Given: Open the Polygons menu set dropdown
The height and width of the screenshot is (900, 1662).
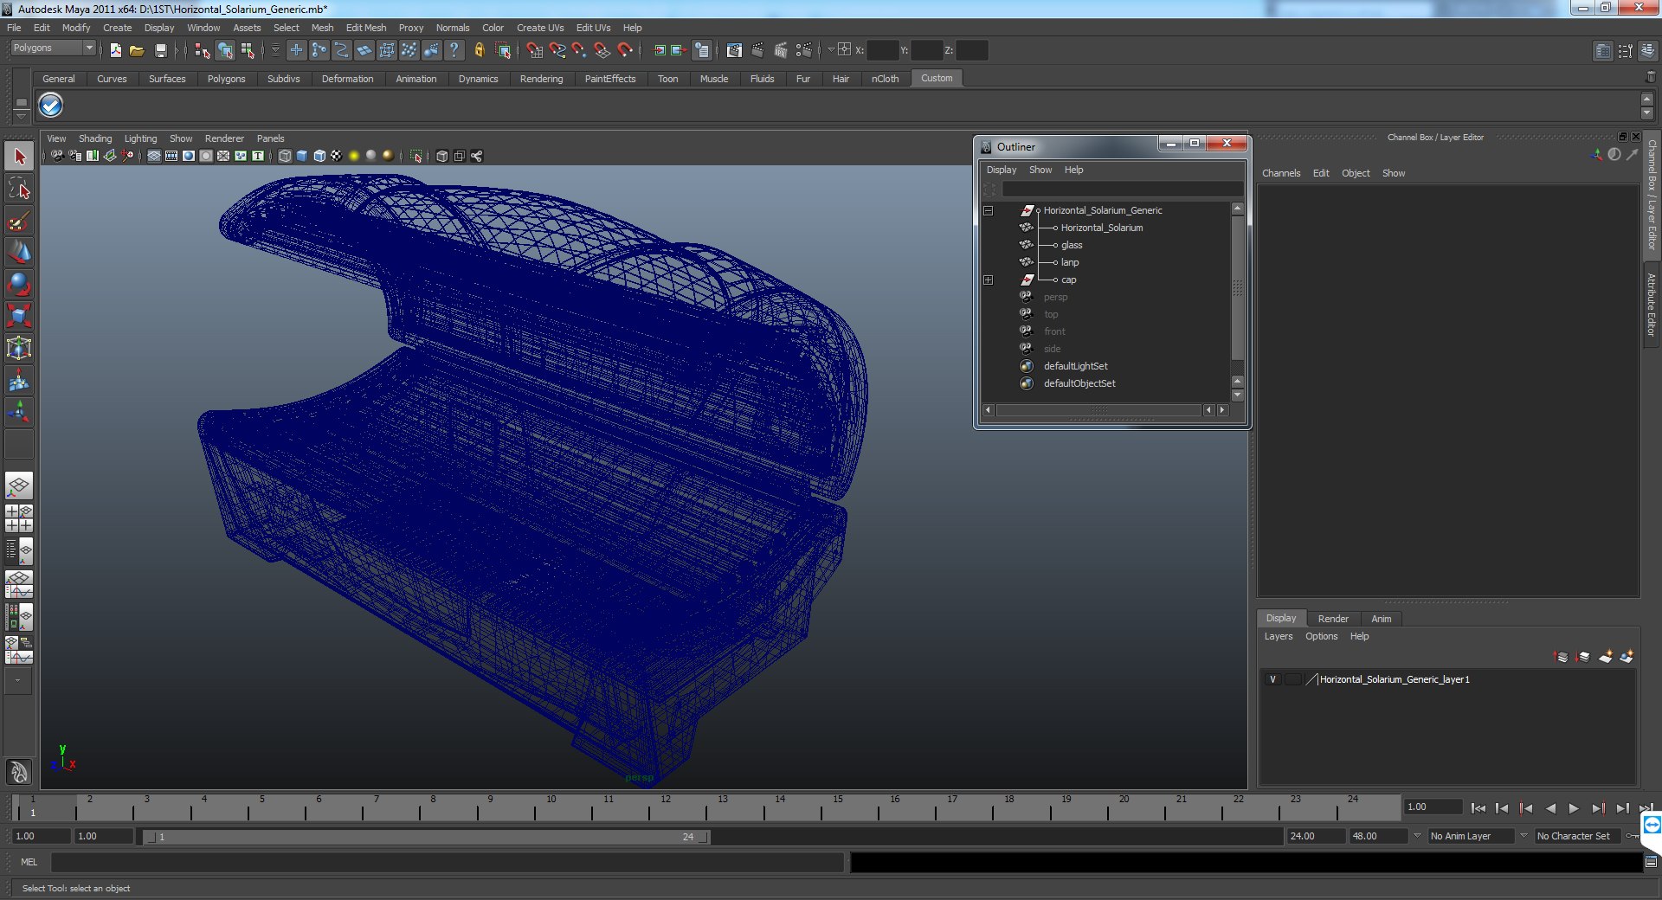Looking at the screenshot, I should (53, 48).
